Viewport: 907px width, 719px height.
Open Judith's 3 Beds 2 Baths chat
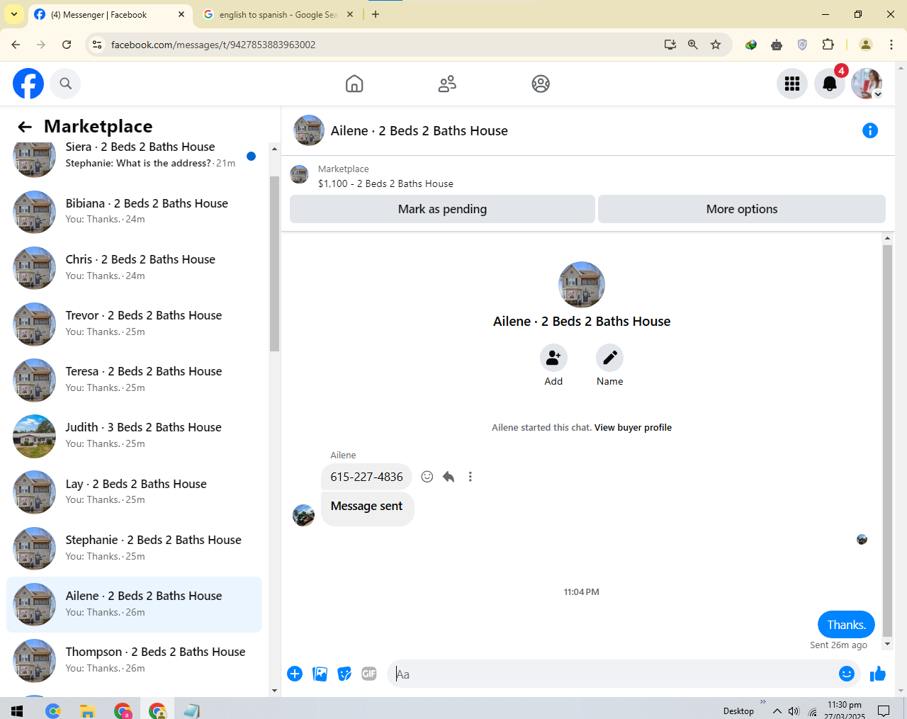tap(135, 435)
